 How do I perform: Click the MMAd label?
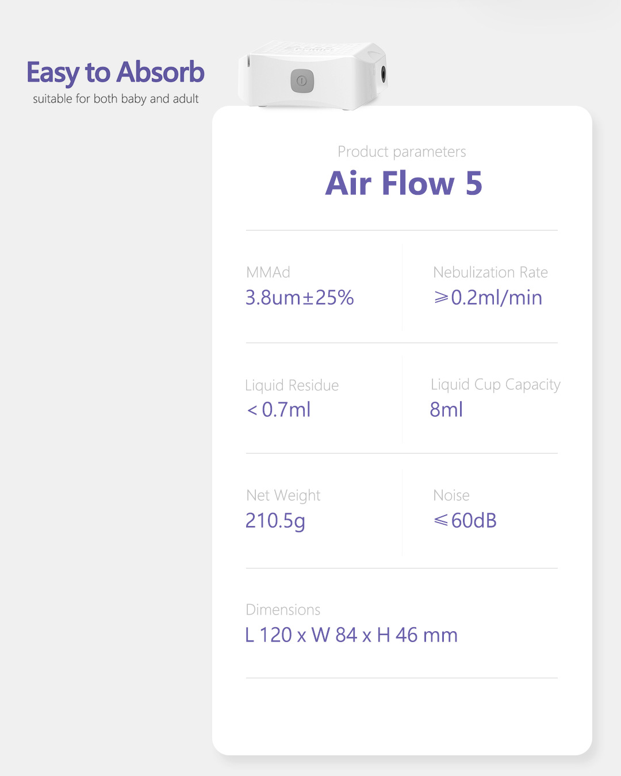[268, 272]
